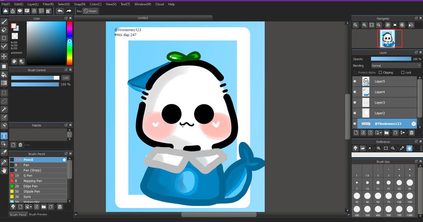This screenshot has height=222, width=423.
Task: Click the Reset button next to Key
Action: point(90,11)
